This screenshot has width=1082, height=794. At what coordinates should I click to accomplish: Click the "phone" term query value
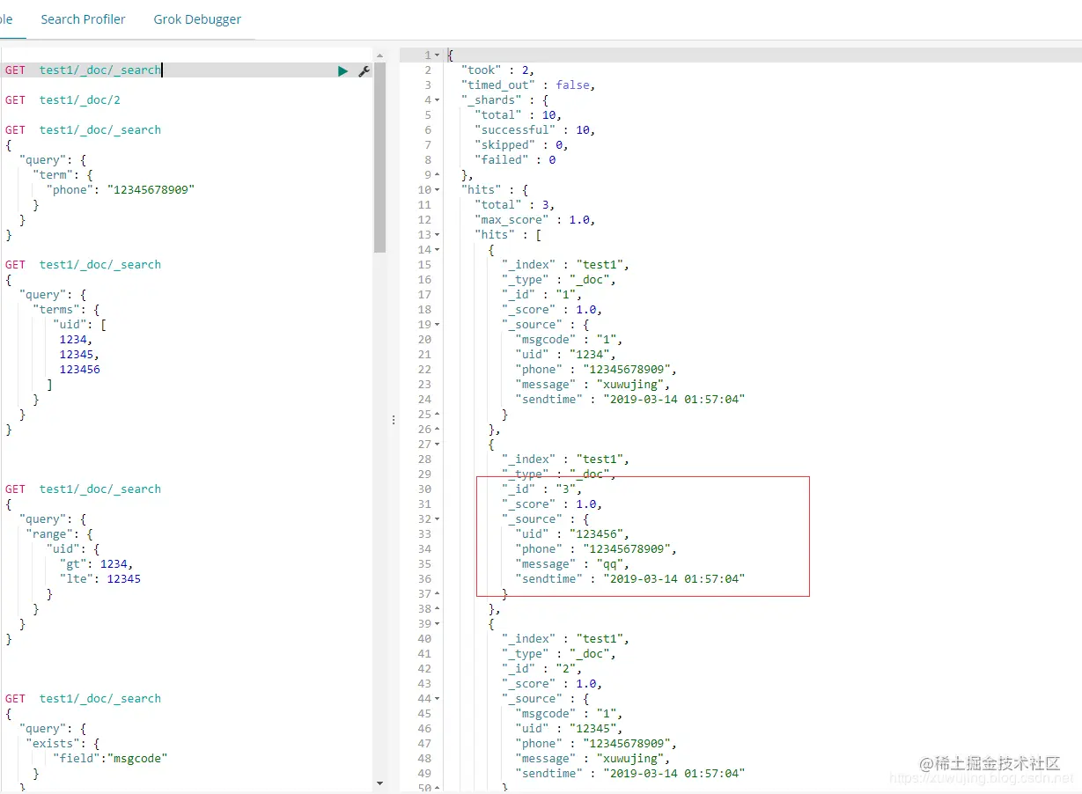coord(151,190)
